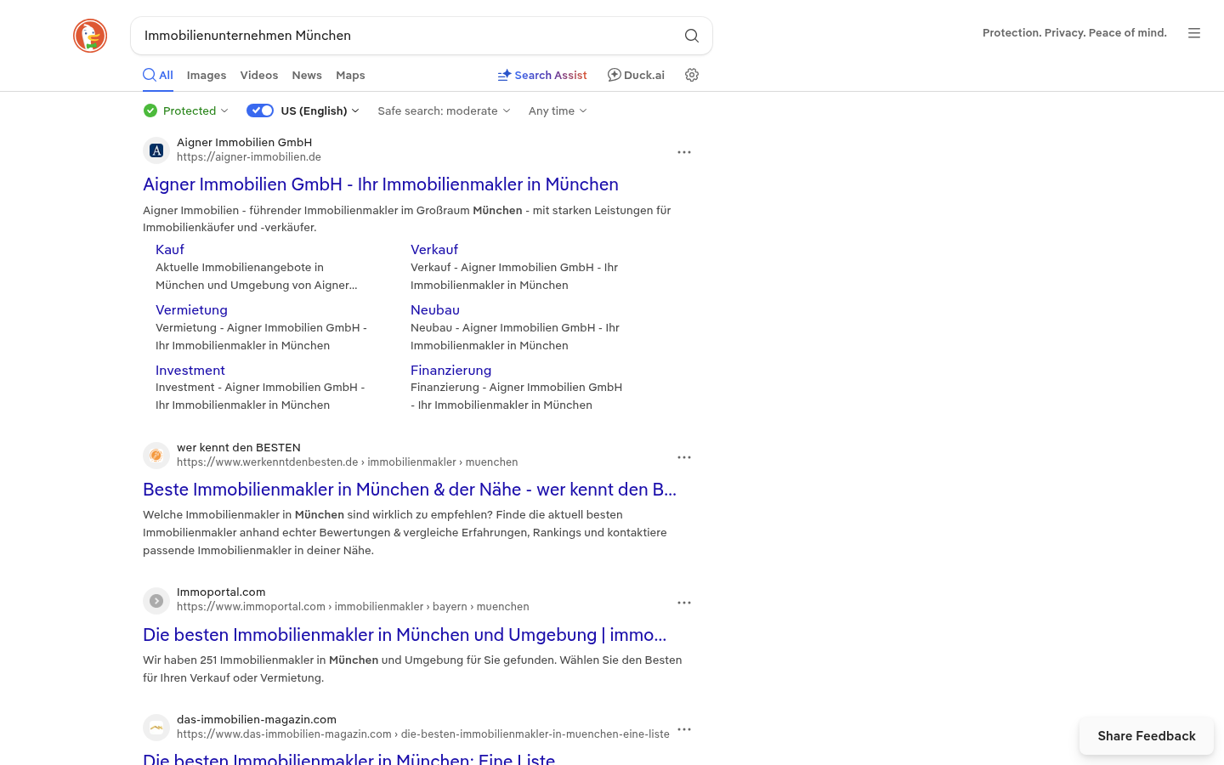Switch to the Maps tab

pyautogui.click(x=350, y=75)
